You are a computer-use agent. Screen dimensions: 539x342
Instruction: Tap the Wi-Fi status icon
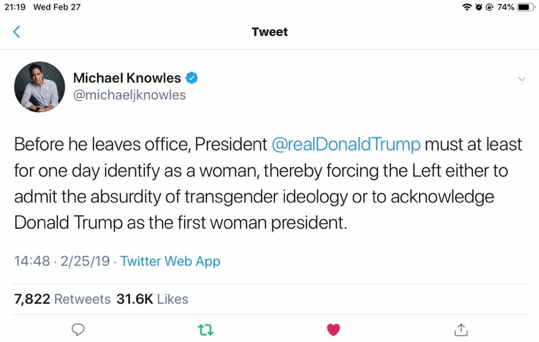tap(467, 7)
